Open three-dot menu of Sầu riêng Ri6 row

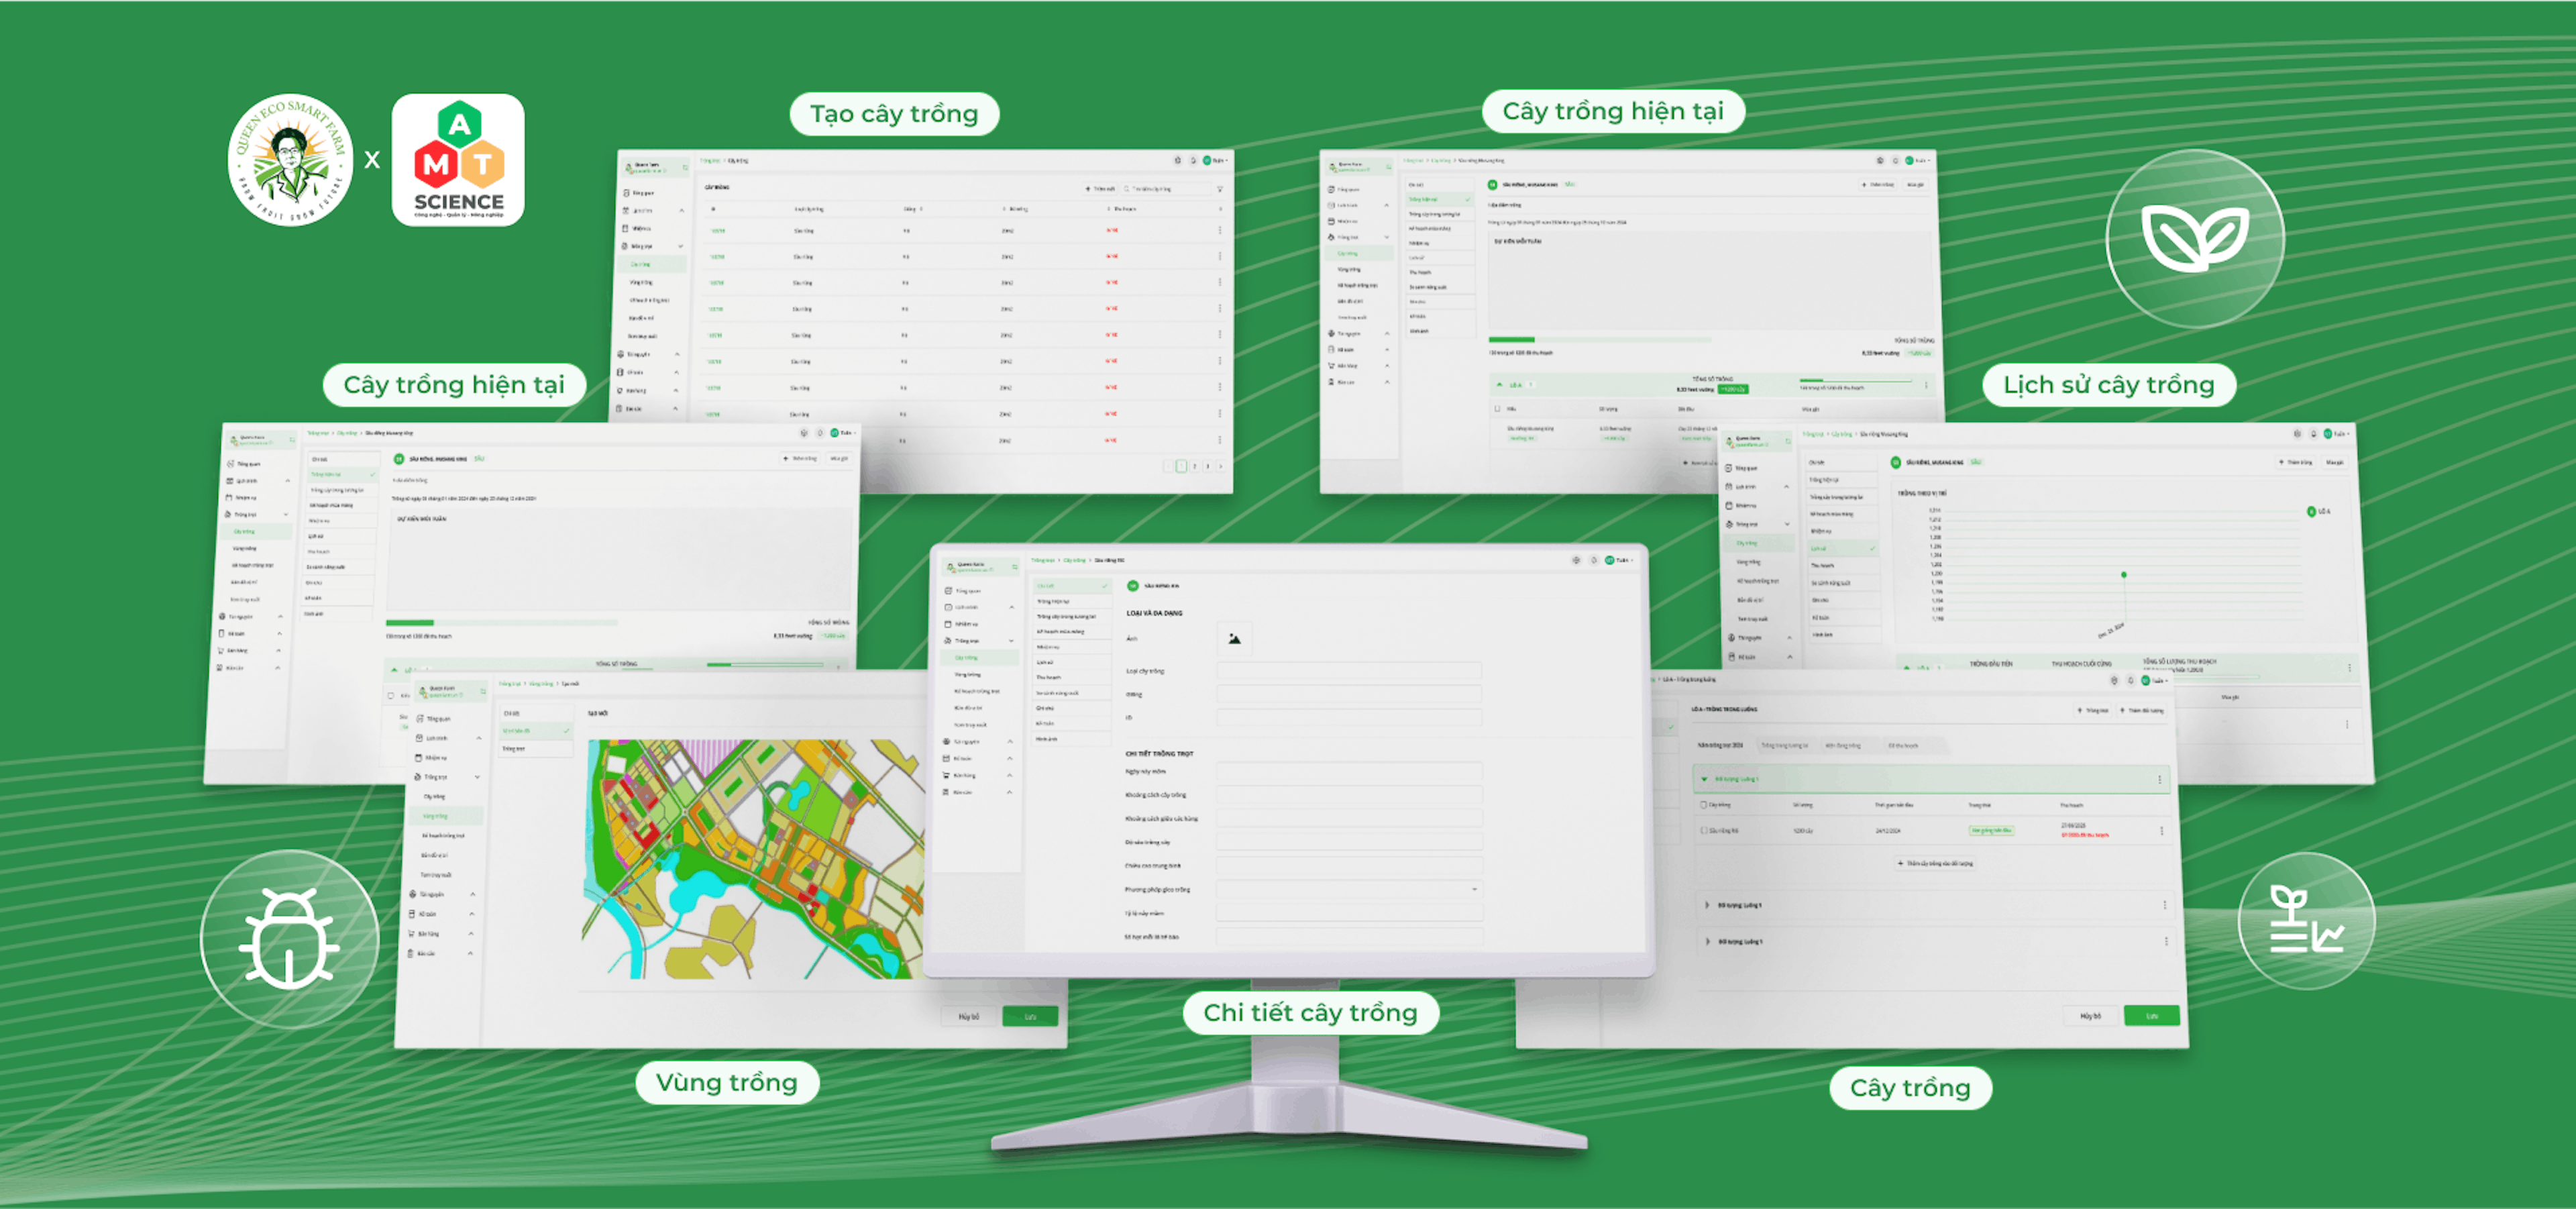click(x=2161, y=831)
